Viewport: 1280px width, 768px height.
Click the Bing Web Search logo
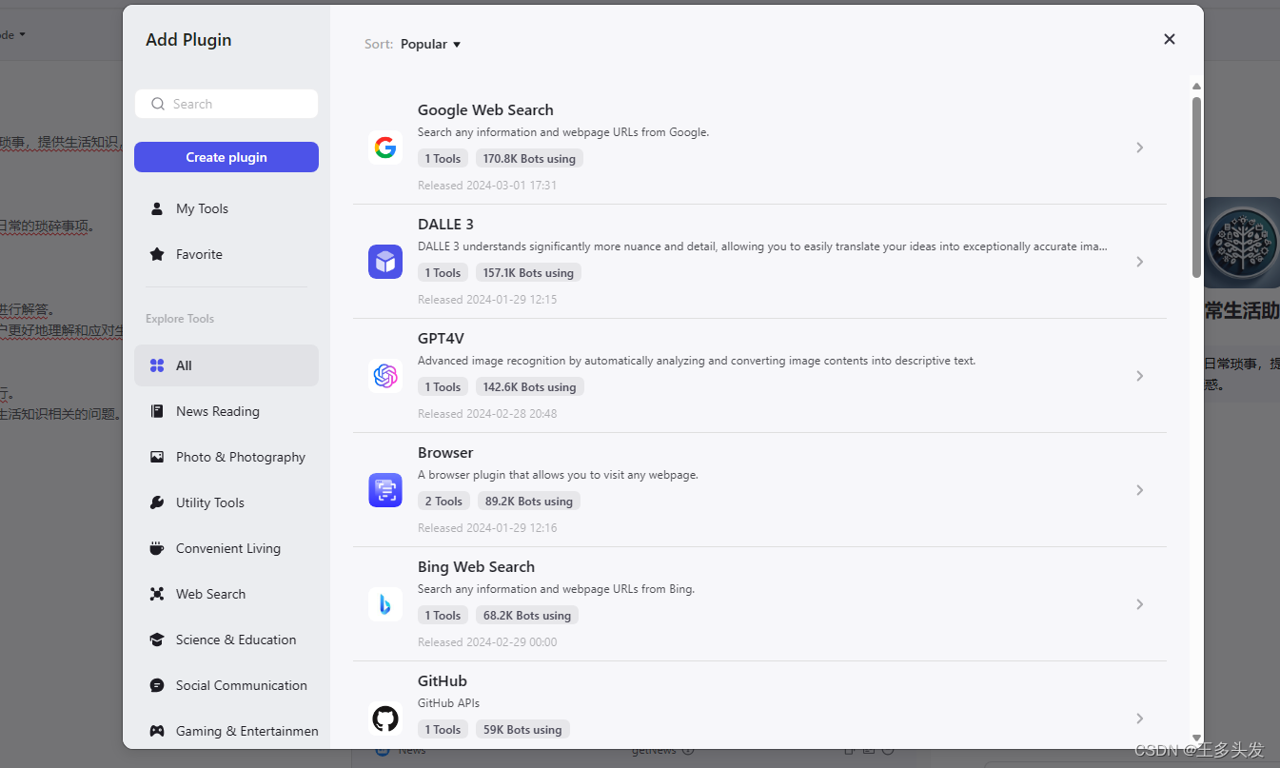(385, 604)
